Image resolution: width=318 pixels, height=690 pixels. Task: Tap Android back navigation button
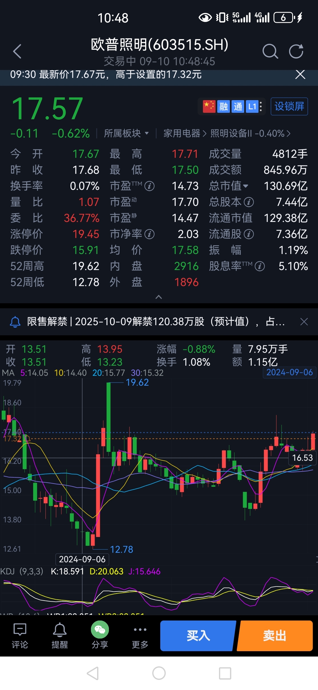pos(93,673)
